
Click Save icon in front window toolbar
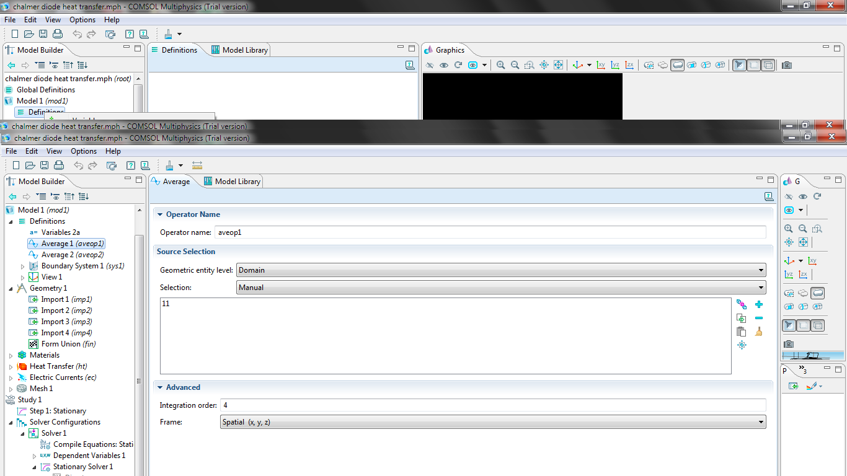coord(44,165)
